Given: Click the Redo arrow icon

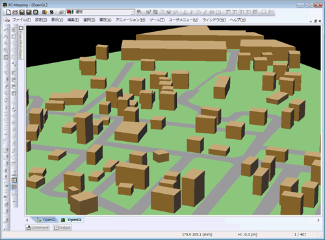Looking at the screenshot, I should coord(6,36).
